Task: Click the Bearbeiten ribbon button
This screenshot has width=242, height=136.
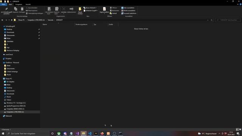Action: point(115,11)
